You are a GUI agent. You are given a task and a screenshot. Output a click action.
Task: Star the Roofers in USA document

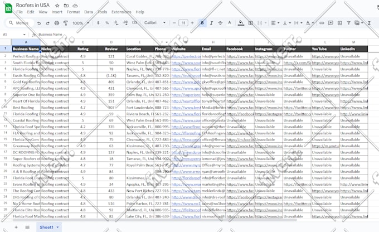point(57,6)
